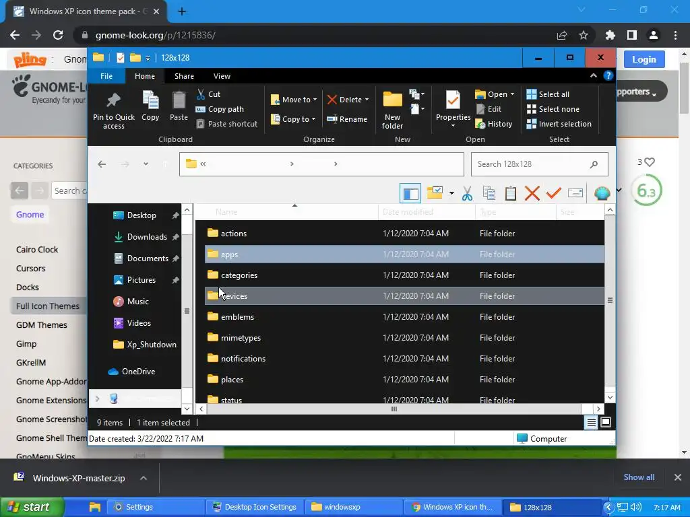The width and height of the screenshot is (690, 517).
Task: Collapse the ribbon with the chevron
Action: pos(594,75)
